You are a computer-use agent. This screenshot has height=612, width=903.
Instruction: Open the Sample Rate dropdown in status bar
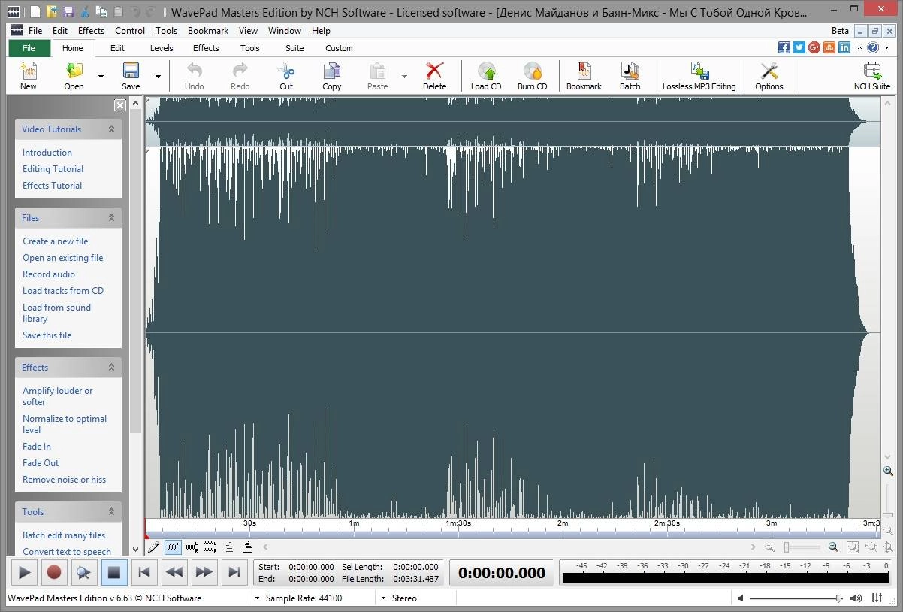[x=257, y=598]
